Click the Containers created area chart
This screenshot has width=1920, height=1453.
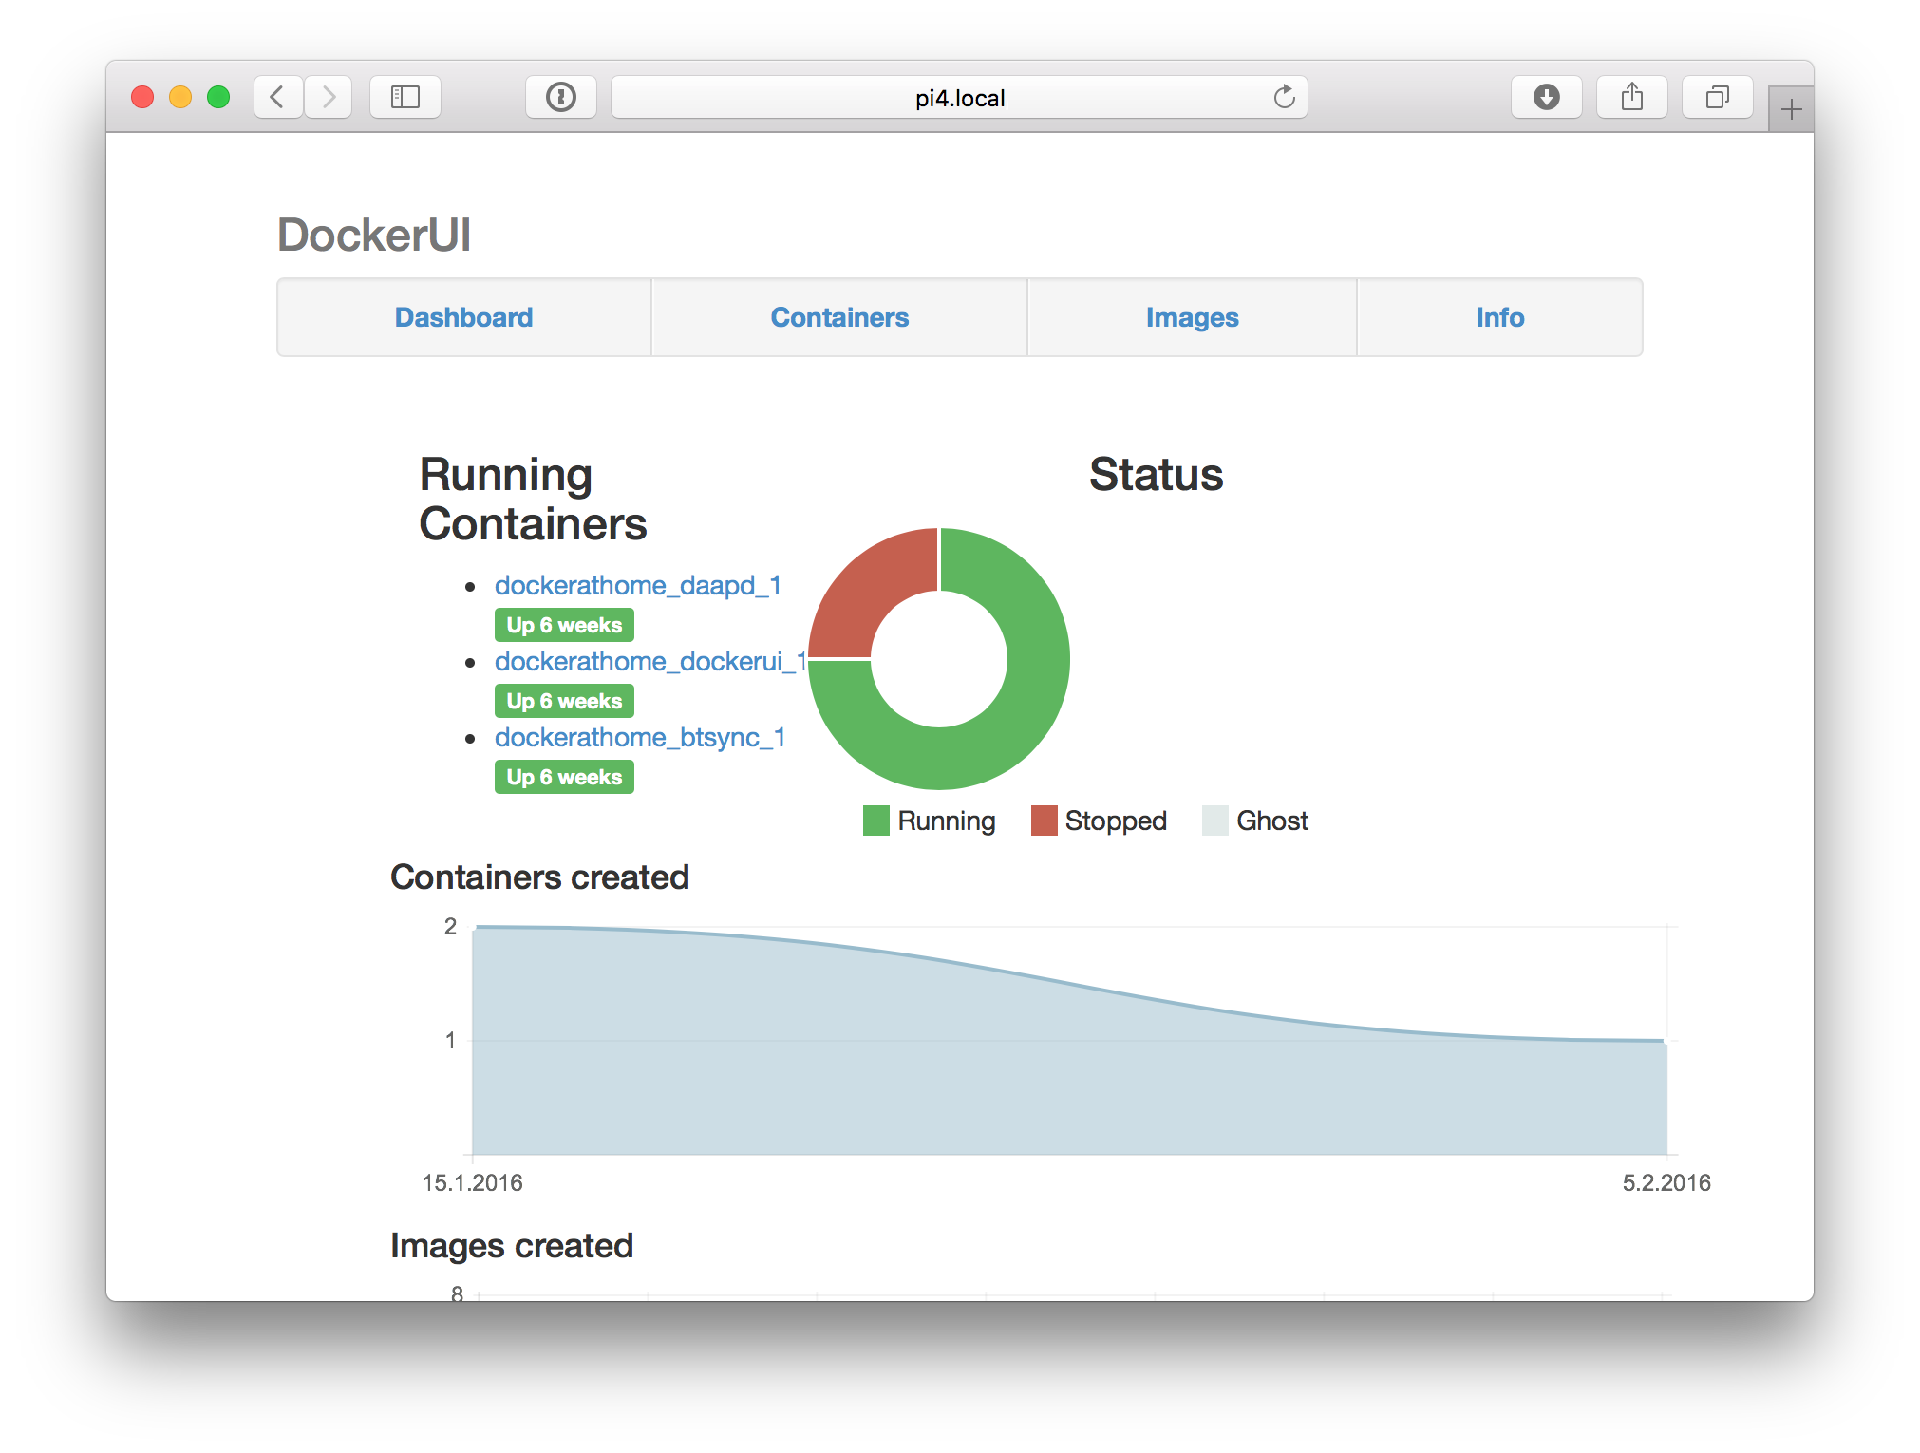pos(1069,1040)
